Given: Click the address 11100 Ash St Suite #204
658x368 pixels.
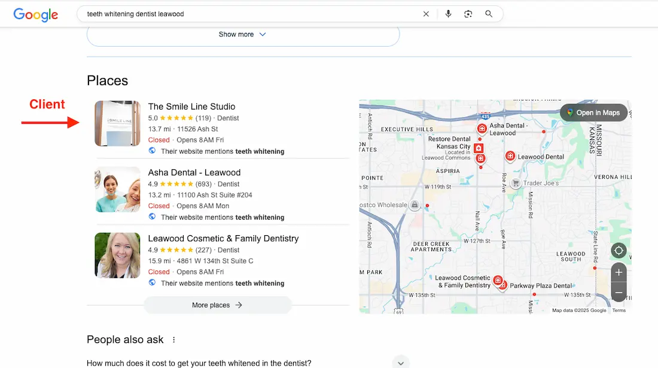Looking at the screenshot, I should click(x=214, y=194).
